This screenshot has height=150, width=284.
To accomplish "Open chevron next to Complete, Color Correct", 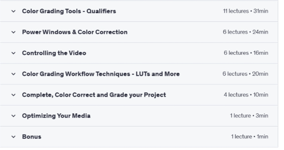I will pyautogui.click(x=13, y=95).
